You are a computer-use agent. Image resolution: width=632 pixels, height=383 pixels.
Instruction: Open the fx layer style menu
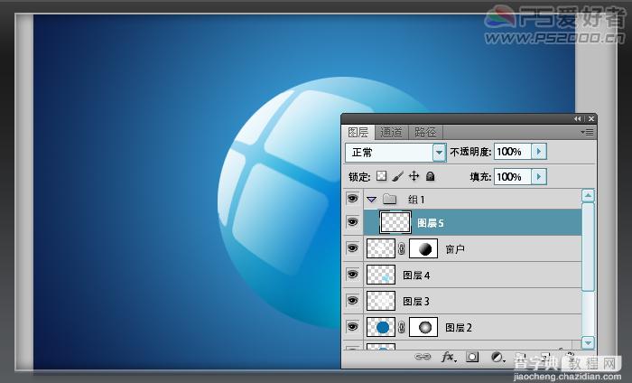click(449, 357)
